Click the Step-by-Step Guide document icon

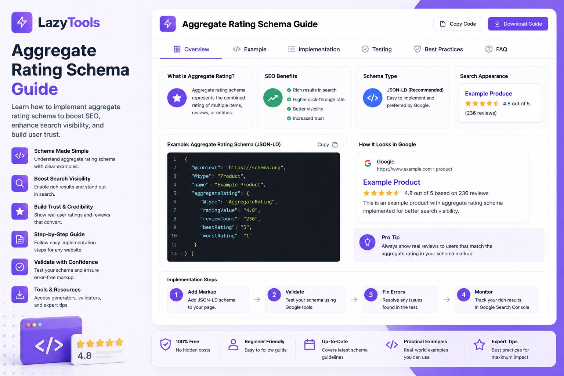click(x=20, y=239)
